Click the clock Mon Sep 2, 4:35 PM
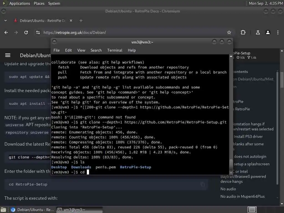 click(x=266, y=3)
